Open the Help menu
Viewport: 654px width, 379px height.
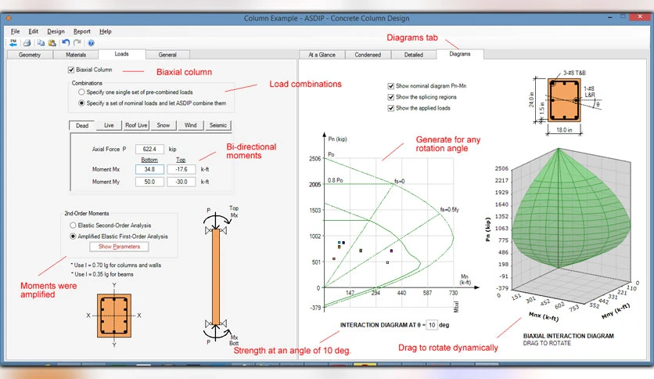tap(105, 31)
